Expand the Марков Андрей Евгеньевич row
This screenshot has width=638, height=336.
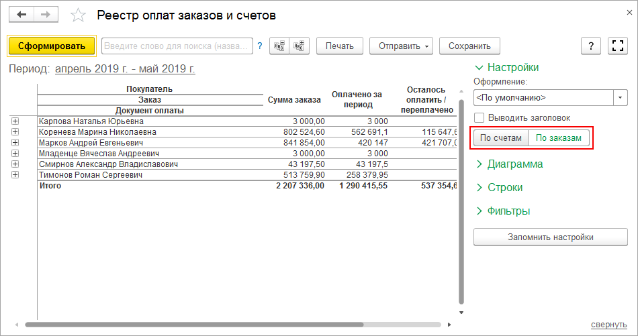tap(15, 143)
